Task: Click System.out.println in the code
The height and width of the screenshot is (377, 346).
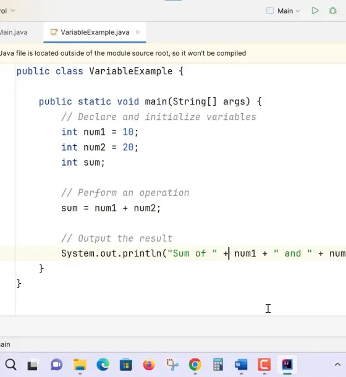Action: coord(111,253)
